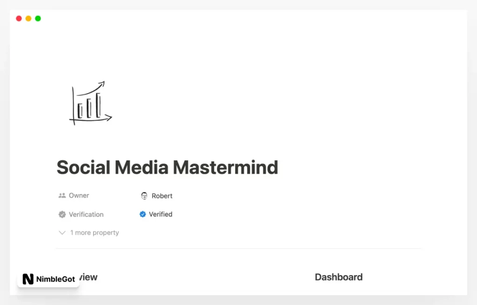Switch to the Dashboard tab
This screenshot has height=305, width=477.
pos(339,277)
